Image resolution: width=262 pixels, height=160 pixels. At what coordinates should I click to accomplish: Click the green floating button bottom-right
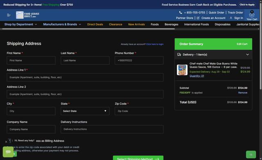pos(251,155)
